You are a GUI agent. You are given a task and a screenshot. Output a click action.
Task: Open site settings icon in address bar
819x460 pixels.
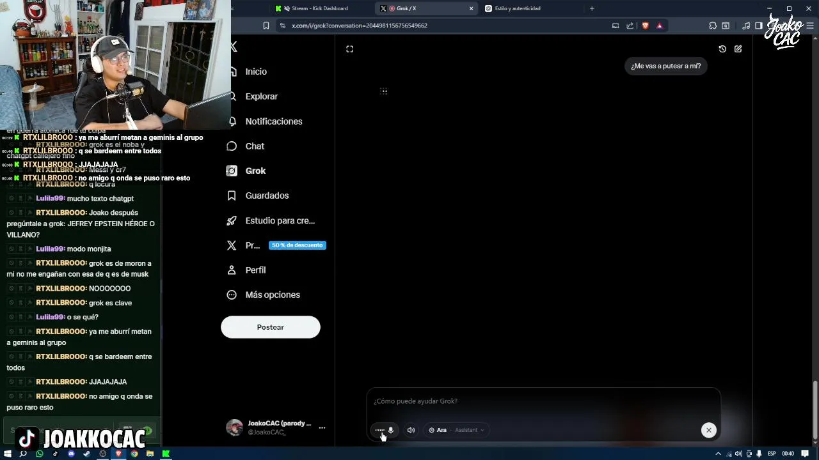click(282, 26)
